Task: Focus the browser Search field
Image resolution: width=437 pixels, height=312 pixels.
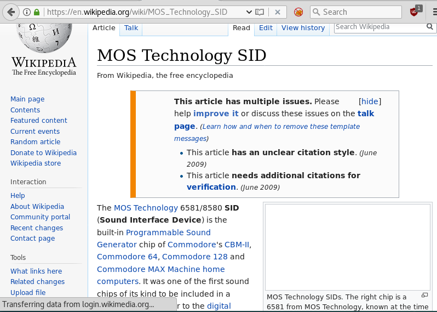Action: pos(355,12)
